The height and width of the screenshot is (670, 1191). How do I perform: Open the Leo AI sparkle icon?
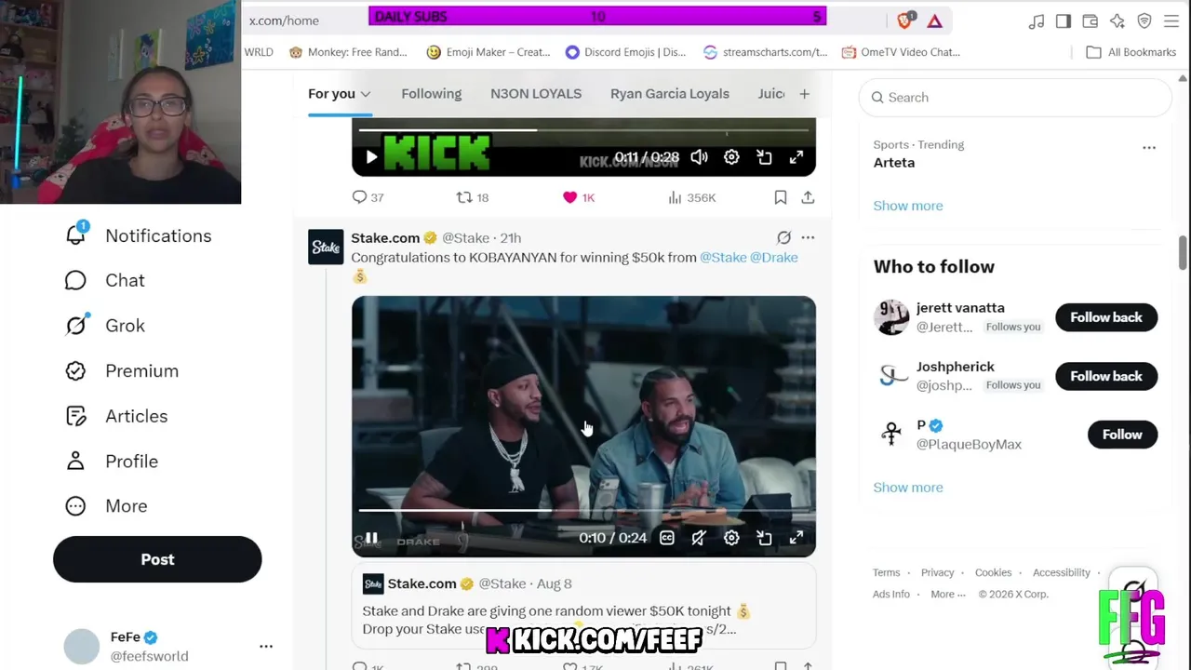[1117, 21]
